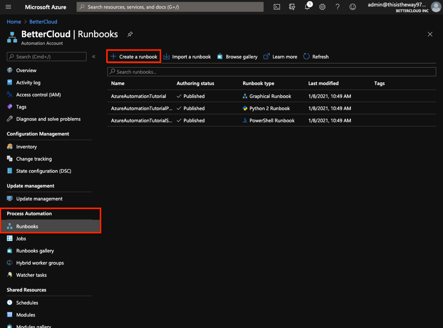443x328 pixels.
Task: Collapse the sidebar using the double chevron
Action: pos(94,56)
